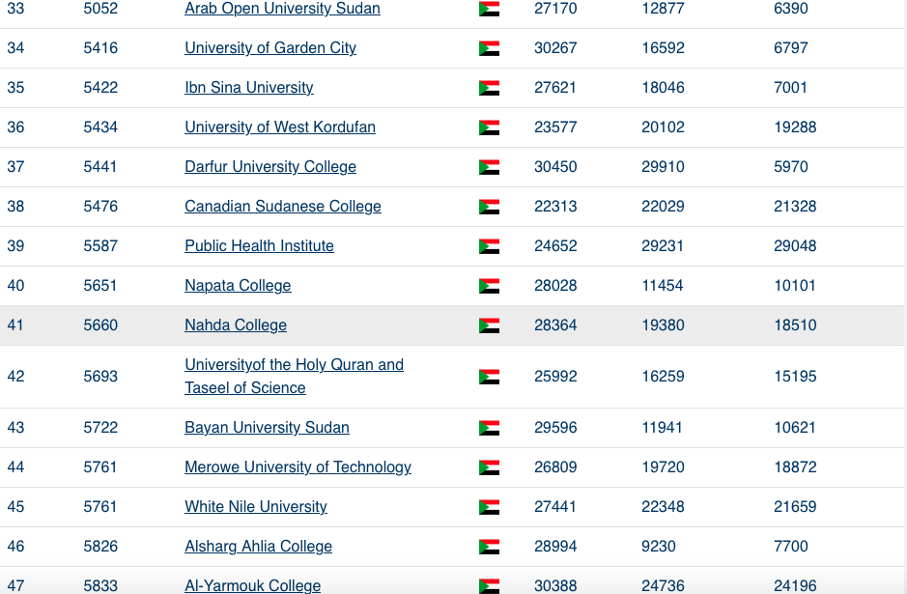Click the flag beside University of West Kordufan
Image resolution: width=907 pixels, height=594 pixels.
[489, 127]
